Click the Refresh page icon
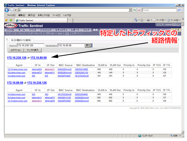 point(135,10)
